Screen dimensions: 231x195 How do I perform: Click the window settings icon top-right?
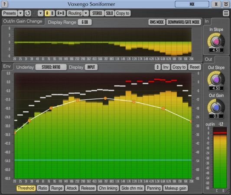[x=226, y=4]
